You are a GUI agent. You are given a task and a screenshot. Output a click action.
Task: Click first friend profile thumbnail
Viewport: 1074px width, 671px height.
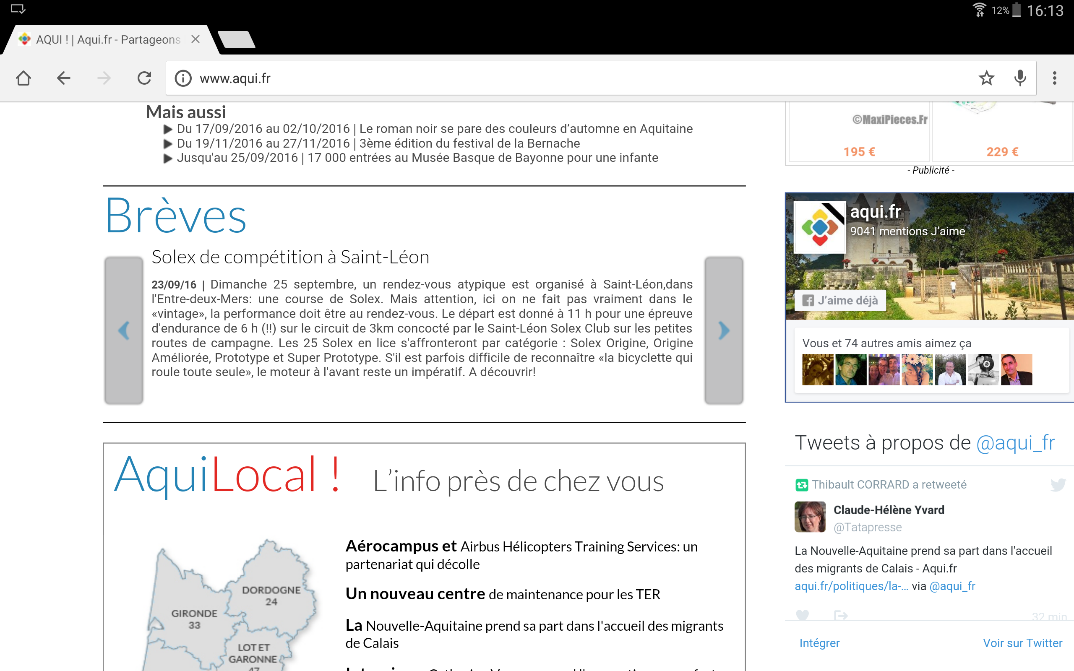pyautogui.click(x=818, y=369)
